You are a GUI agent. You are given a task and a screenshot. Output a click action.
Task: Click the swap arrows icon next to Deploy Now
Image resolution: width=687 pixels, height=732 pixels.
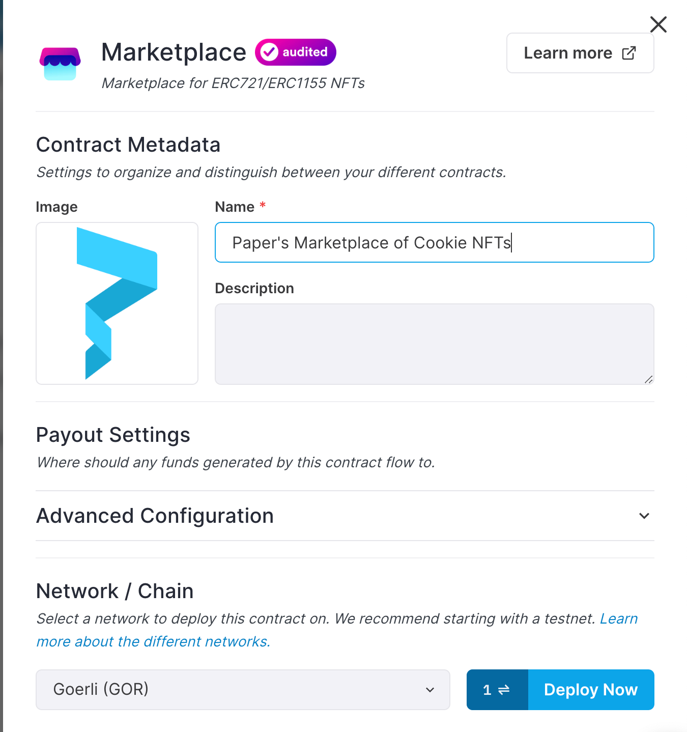[503, 690]
